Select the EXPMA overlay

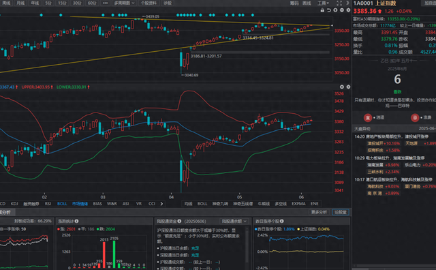(x=298, y=204)
